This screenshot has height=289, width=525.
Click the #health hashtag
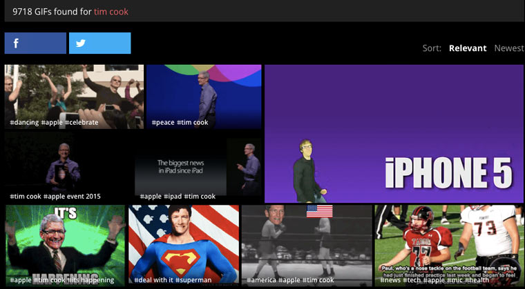477,280
